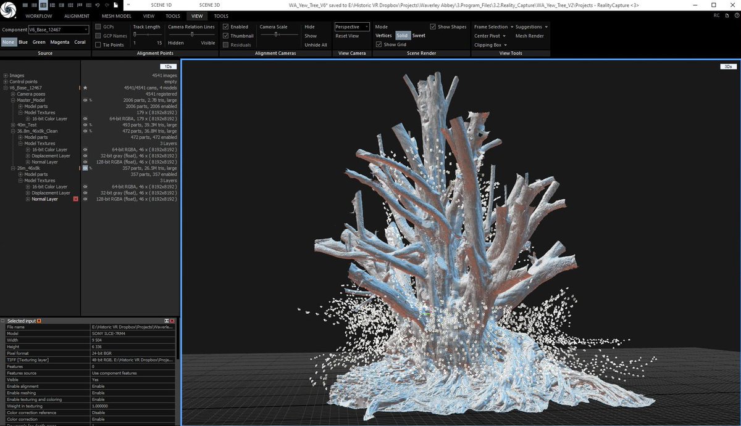The width and height of the screenshot is (741, 426).
Task: Select the Vertices render mode
Action: pyautogui.click(x=383, y=36)
